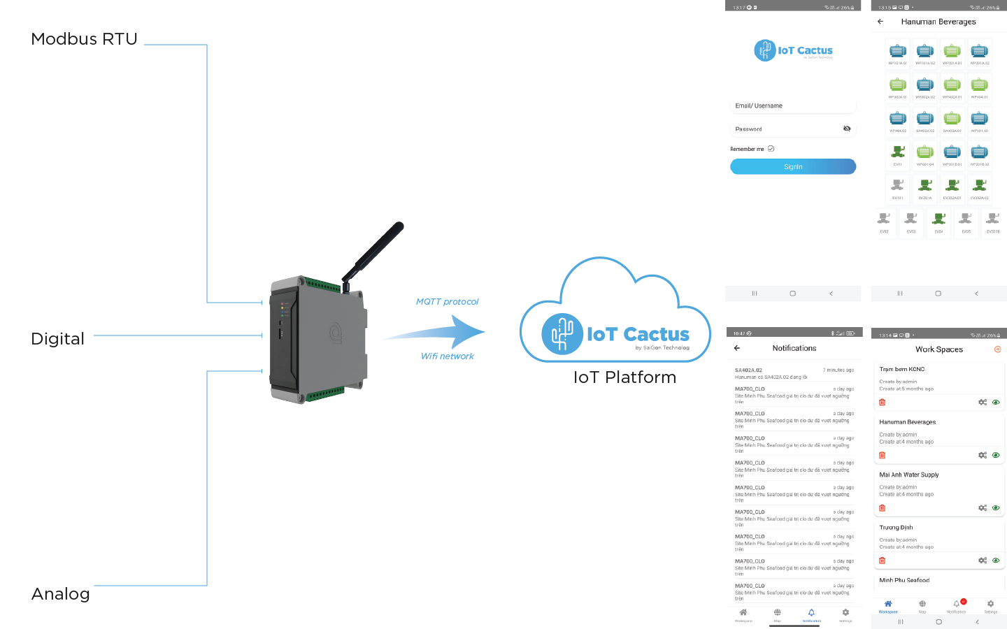Toggle password visibility eye icon
The height and width of the screenshot is (629, 1007).
pyautogui.click(x=847, y=129)
